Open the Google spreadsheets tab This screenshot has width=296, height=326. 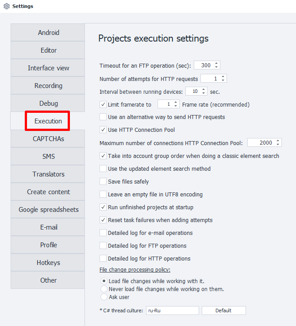pos(48,210)
